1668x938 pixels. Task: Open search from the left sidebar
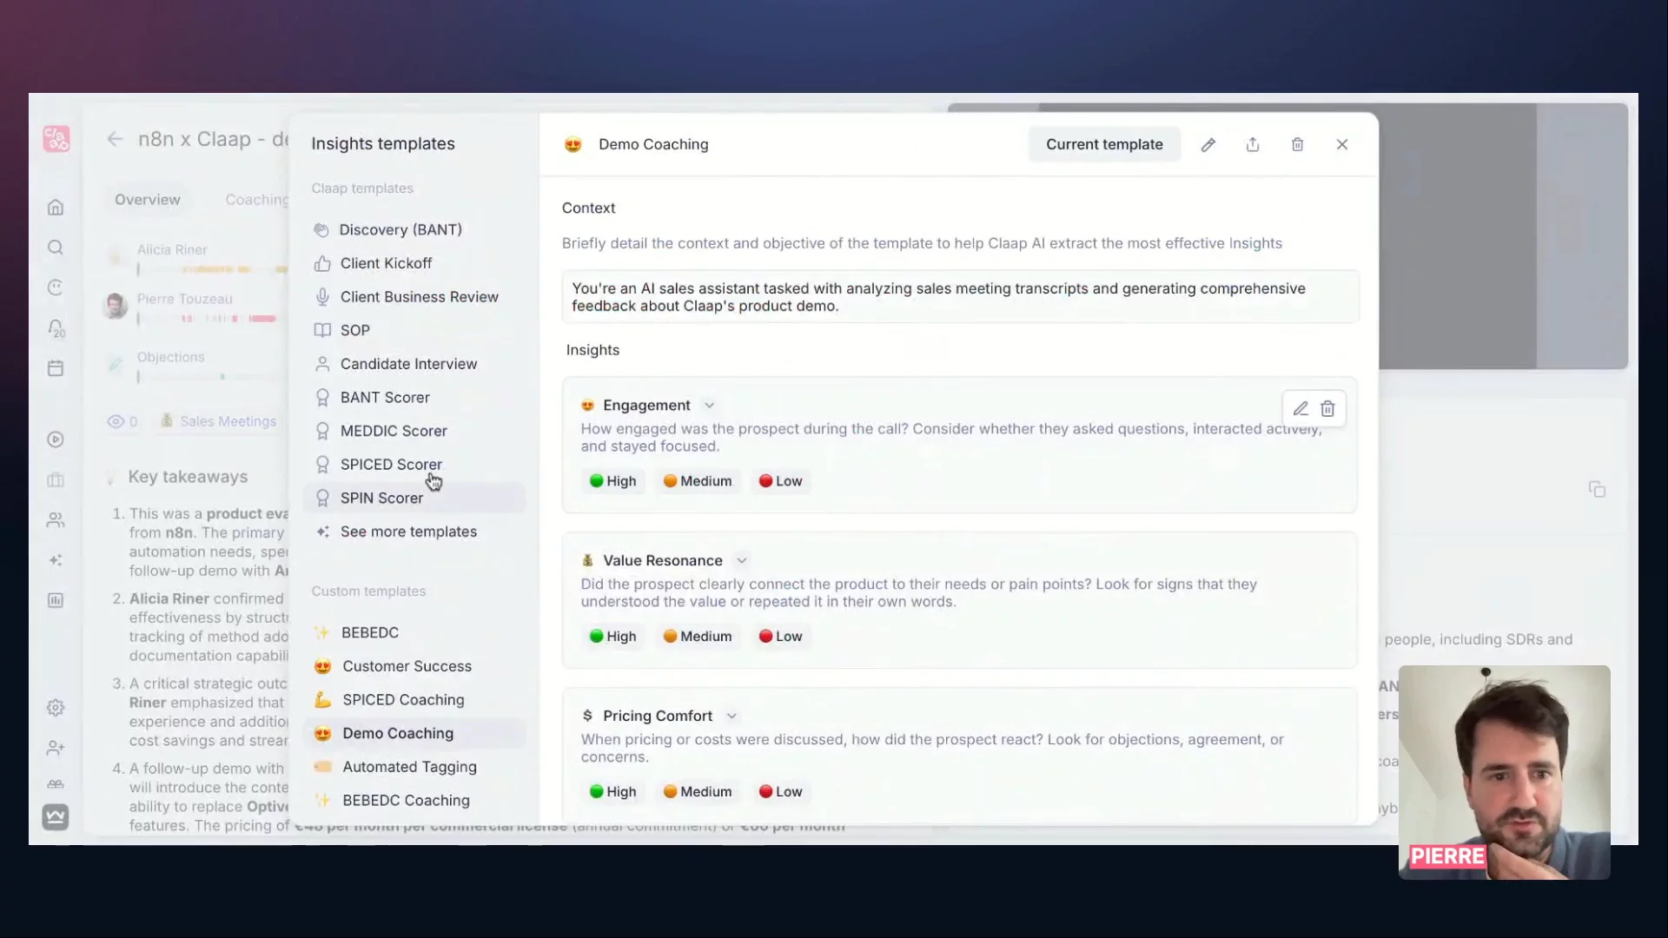tap(56, 248)
